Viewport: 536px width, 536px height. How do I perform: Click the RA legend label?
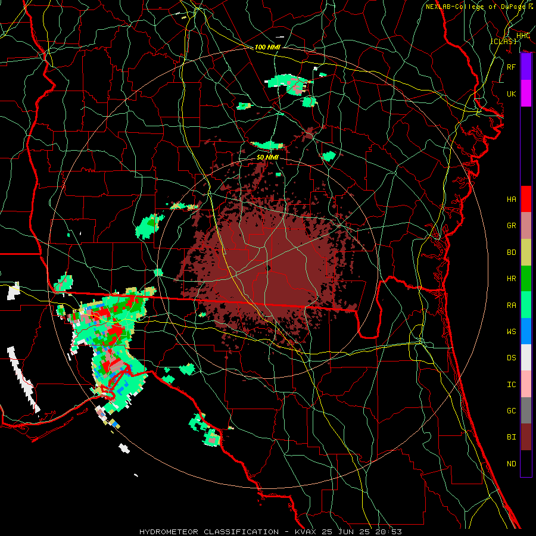click(x=512, y=306)
